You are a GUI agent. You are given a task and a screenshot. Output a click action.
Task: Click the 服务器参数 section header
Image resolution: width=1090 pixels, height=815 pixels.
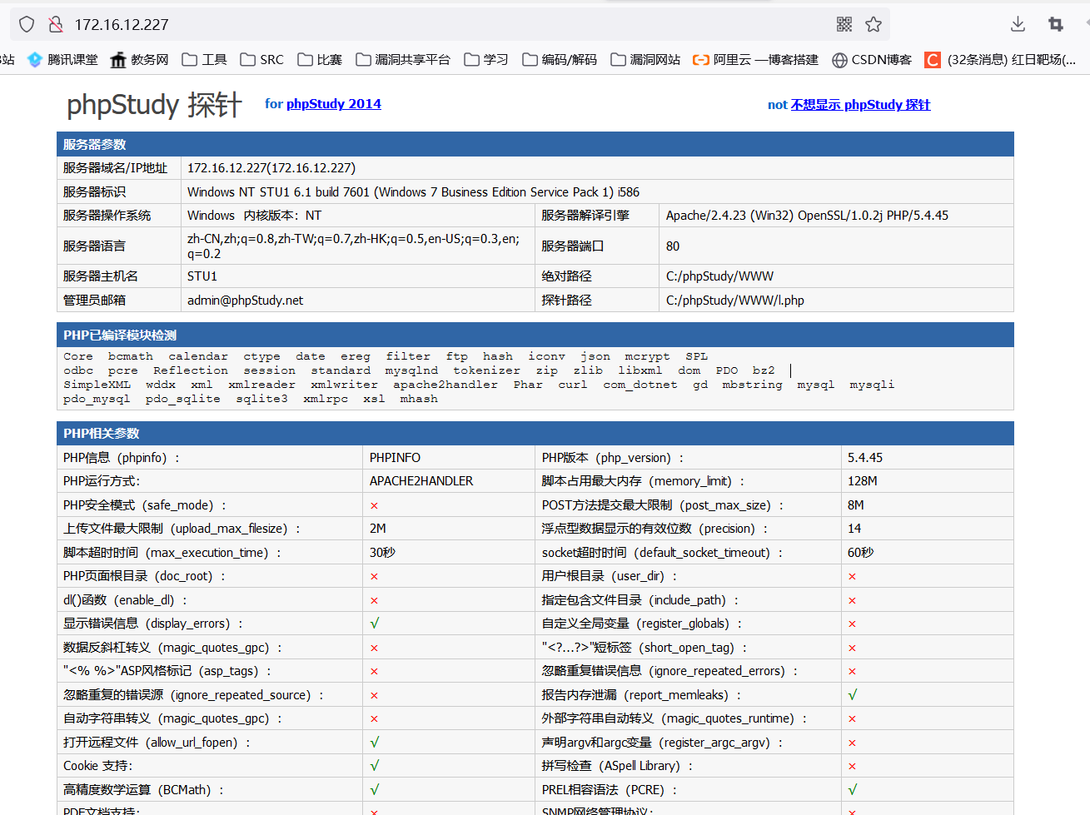point(535,144)
